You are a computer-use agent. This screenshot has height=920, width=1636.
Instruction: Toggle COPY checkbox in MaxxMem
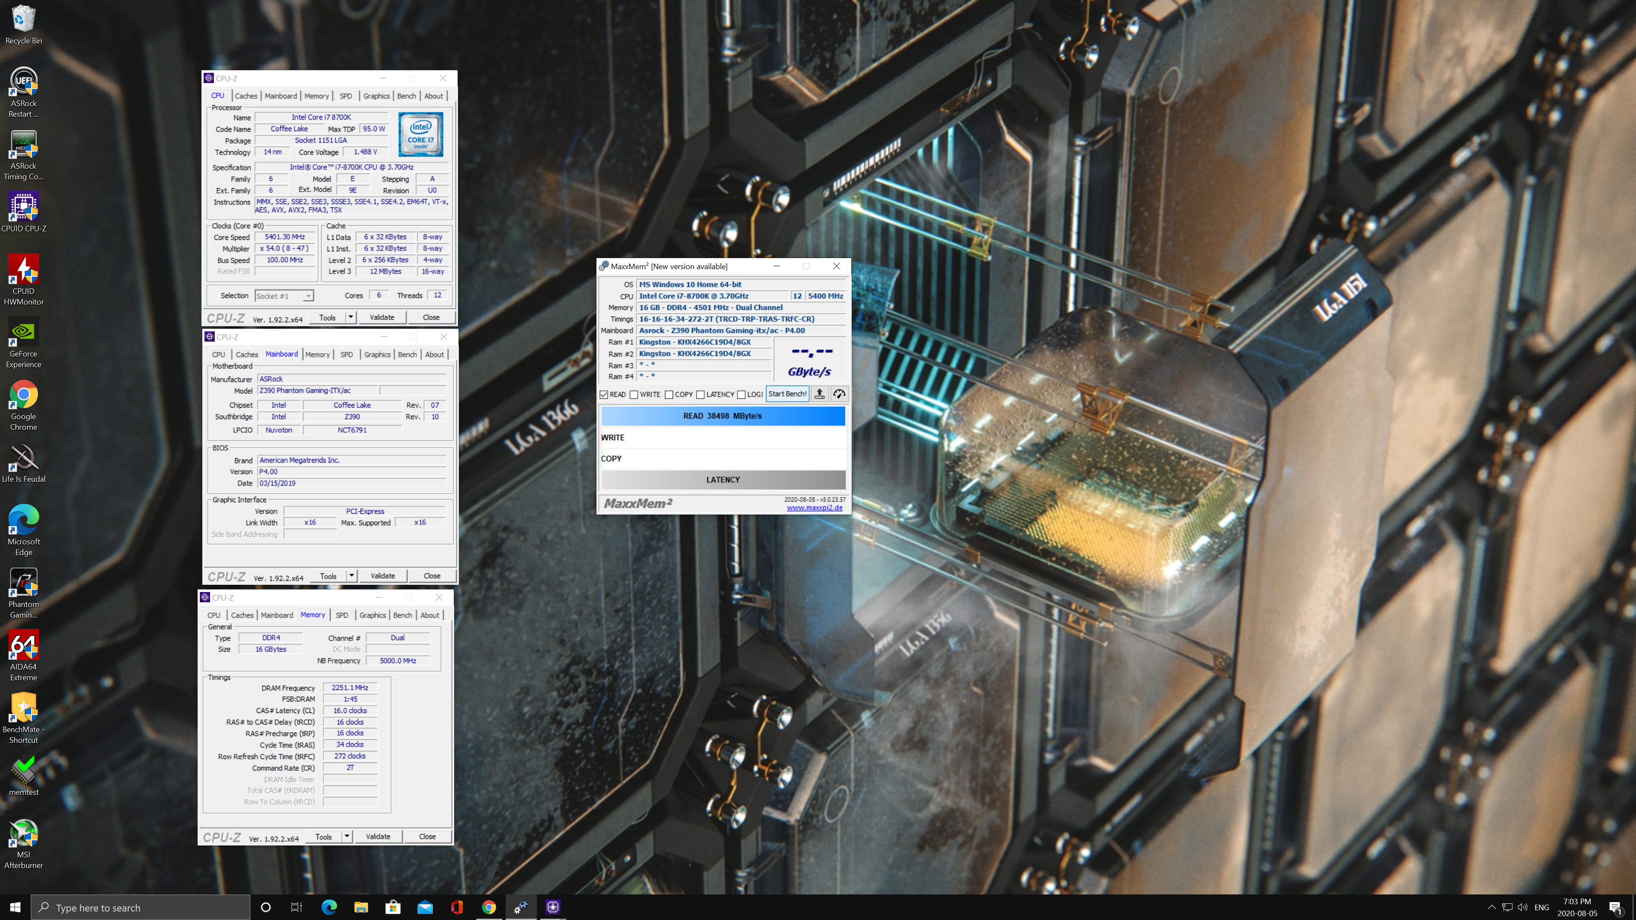coord(669,394)
